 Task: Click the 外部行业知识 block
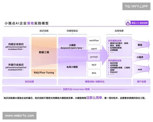click(16, 67)
